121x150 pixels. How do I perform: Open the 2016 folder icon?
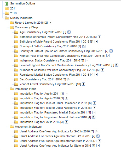pos(7,13)
